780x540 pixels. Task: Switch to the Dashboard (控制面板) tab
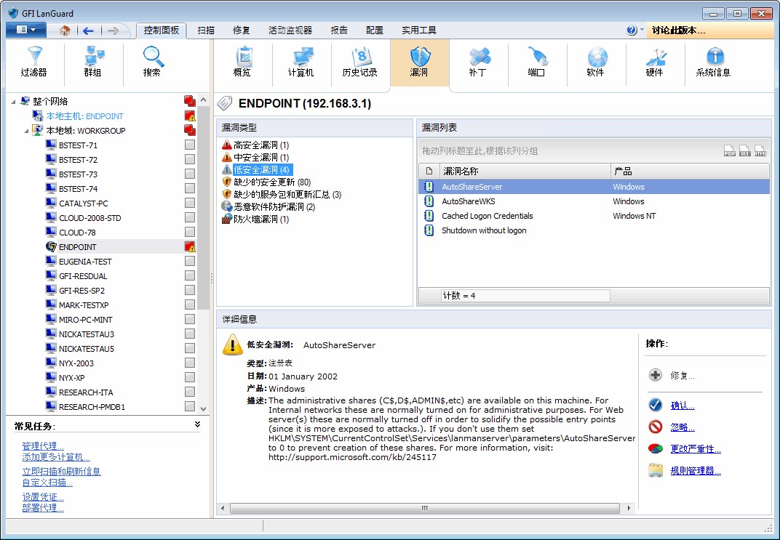pos(162,31)
